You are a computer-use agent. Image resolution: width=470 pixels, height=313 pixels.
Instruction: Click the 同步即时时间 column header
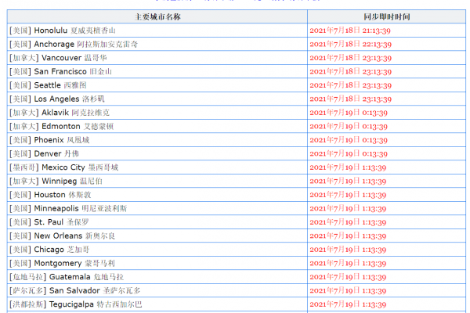[x=387, y=16]
